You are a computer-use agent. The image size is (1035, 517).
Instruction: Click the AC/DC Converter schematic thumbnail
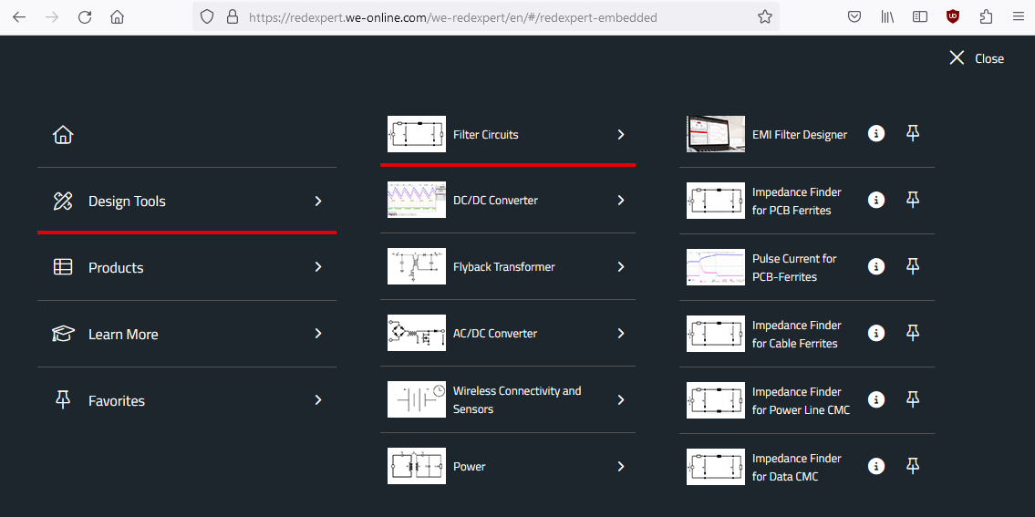tap(417, 334)
